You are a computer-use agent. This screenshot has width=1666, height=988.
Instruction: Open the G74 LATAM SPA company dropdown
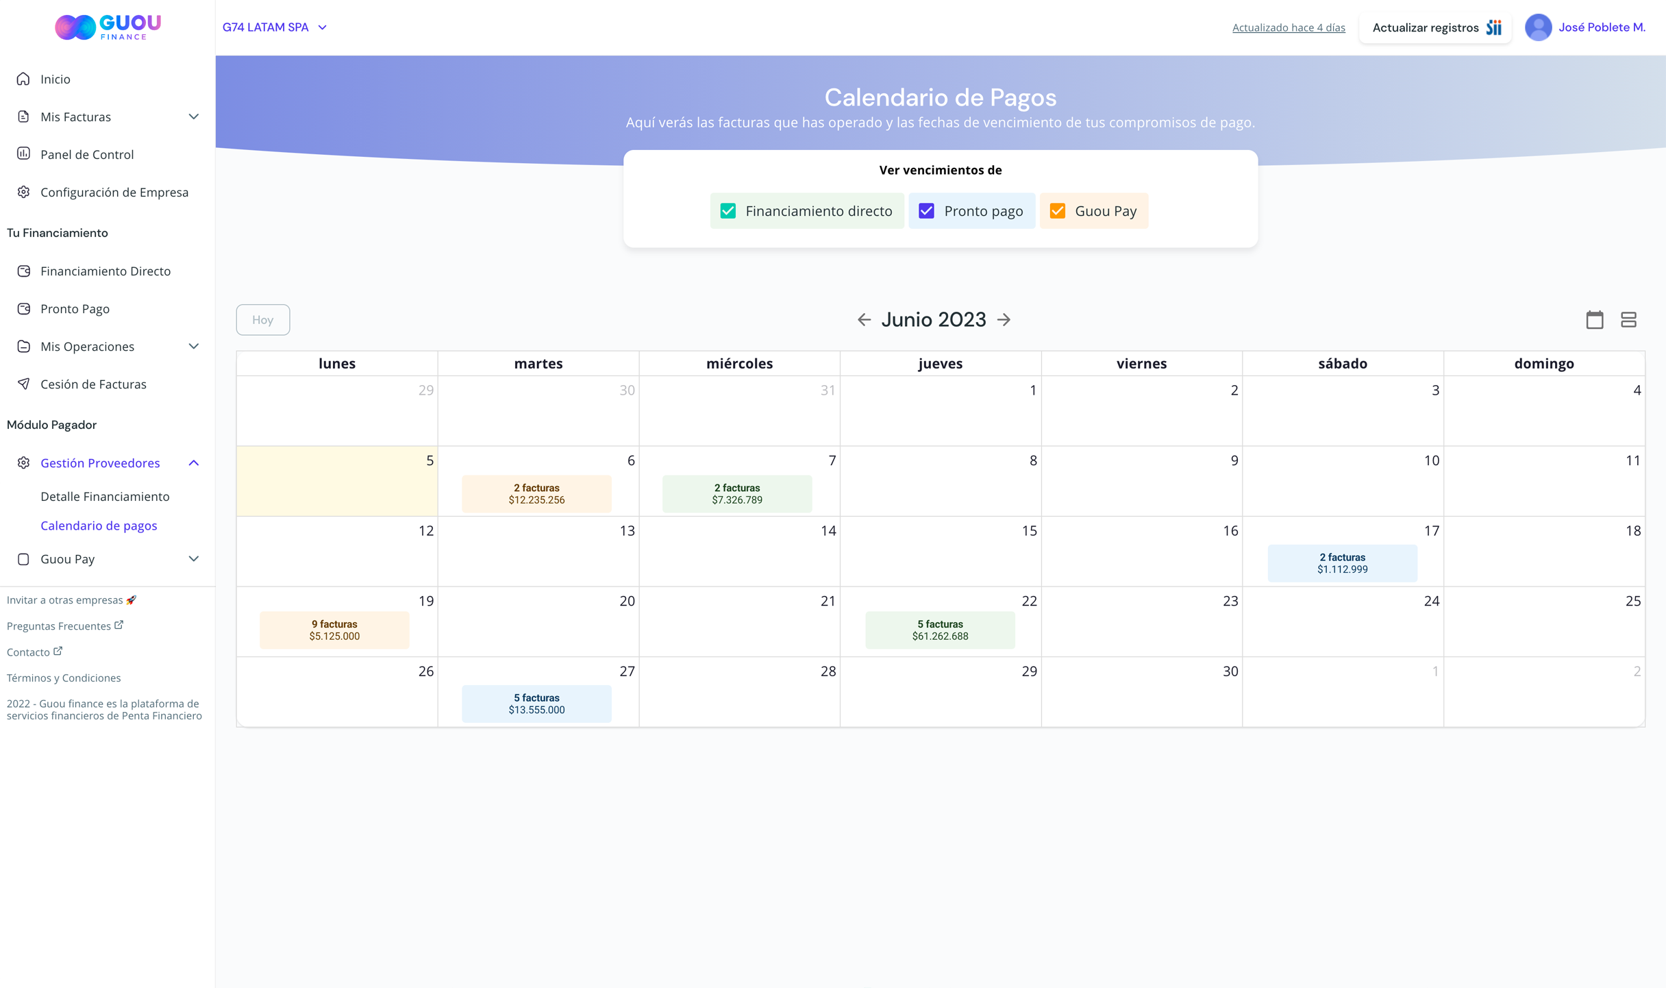(275, 27)
